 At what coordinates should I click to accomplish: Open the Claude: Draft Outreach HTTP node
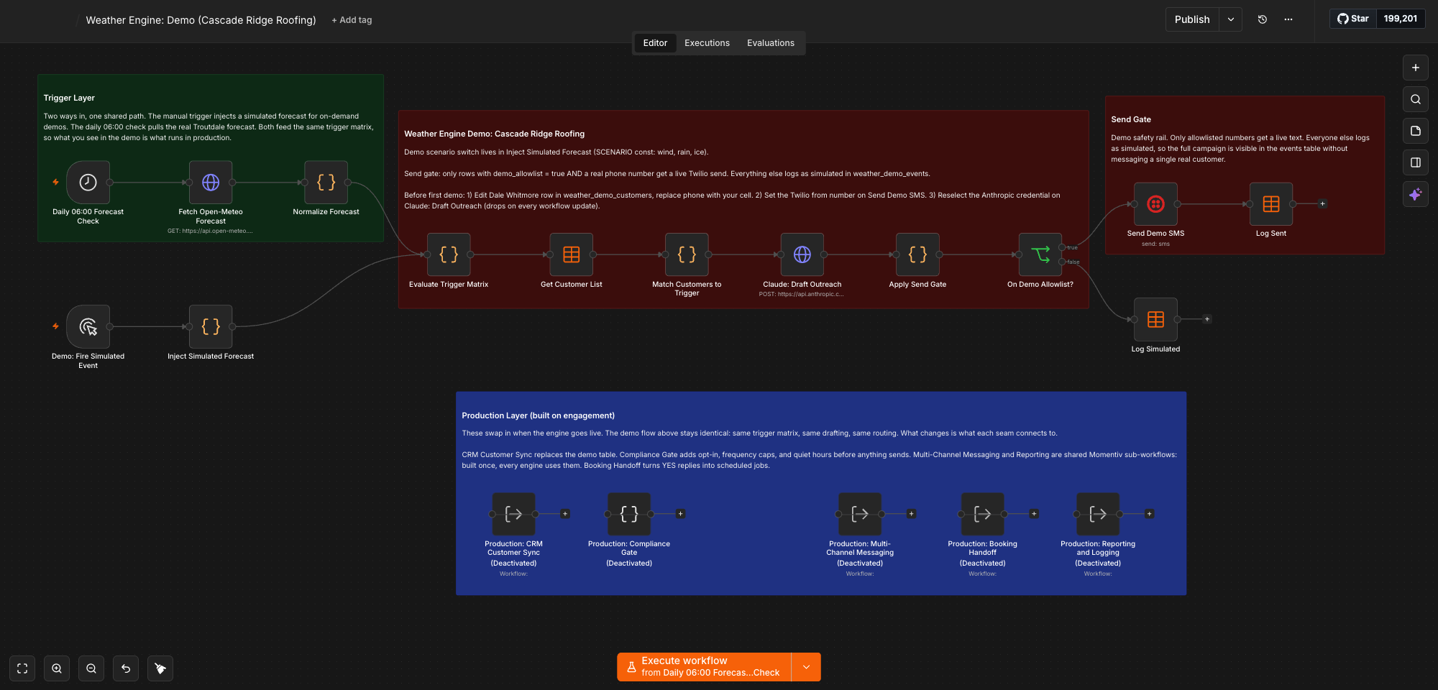tap(802, 254)
